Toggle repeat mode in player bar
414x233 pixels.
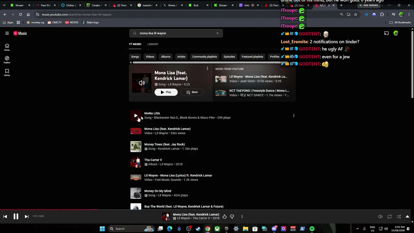pyautogui.click(x=389, y=216)
